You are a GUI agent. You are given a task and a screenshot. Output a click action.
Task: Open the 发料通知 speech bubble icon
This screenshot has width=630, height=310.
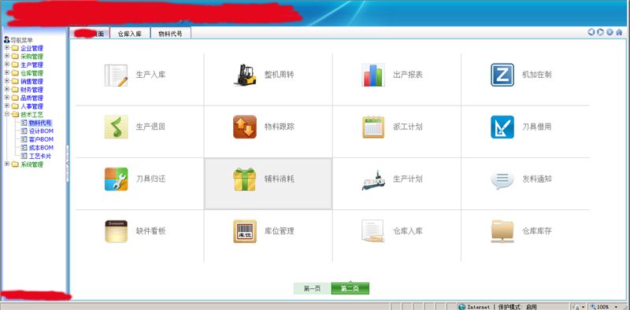click(502, 179)
